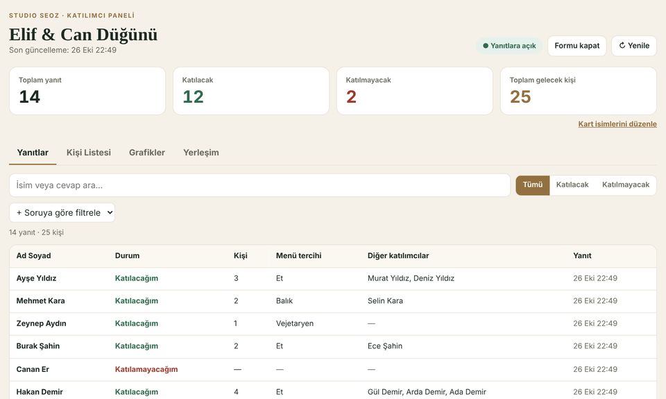666x399 pixels.
Task: Filter responses by Katılacak
Action: pos(572,185)
